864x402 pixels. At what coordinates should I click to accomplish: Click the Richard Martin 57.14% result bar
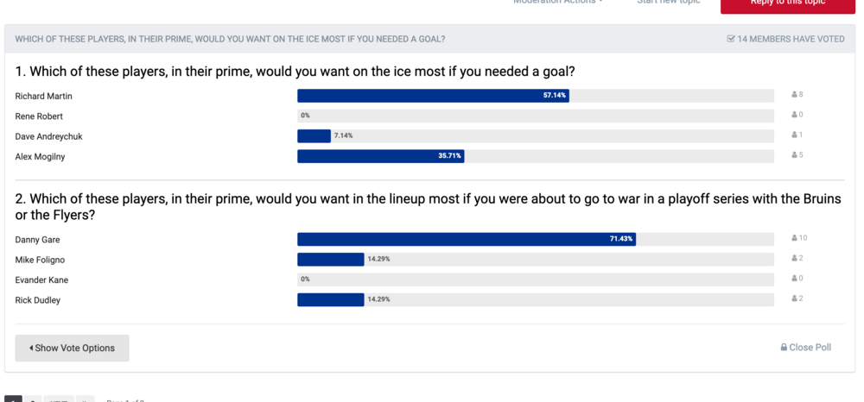433,96
